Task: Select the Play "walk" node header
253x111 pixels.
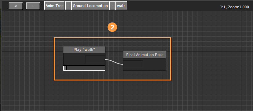Action: coord(84,50)
